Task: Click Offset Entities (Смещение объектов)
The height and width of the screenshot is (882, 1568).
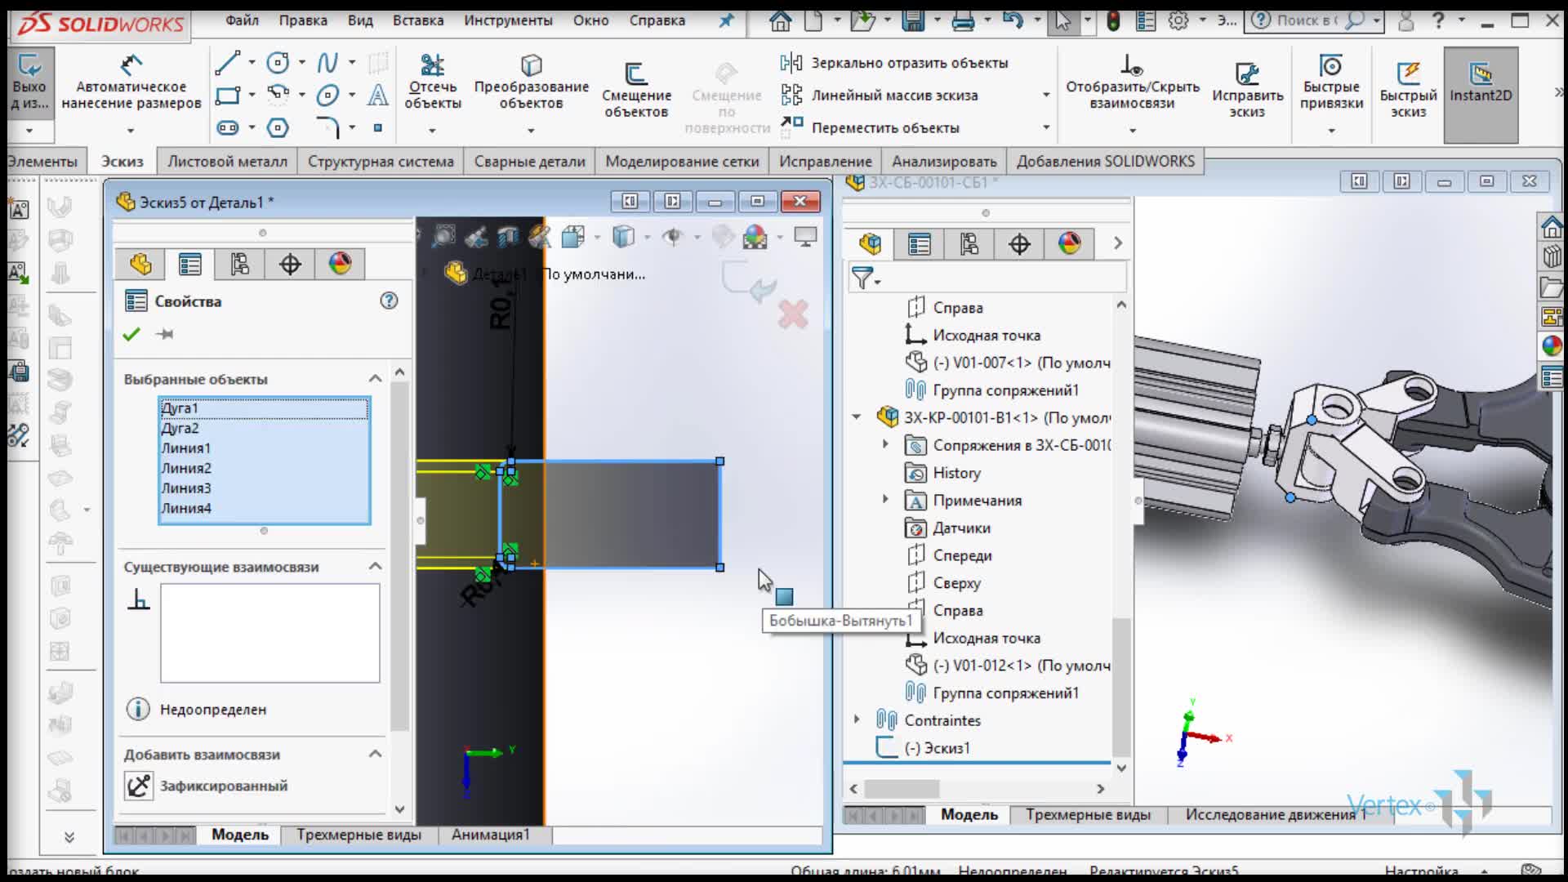Action: (x=636, y=90)
